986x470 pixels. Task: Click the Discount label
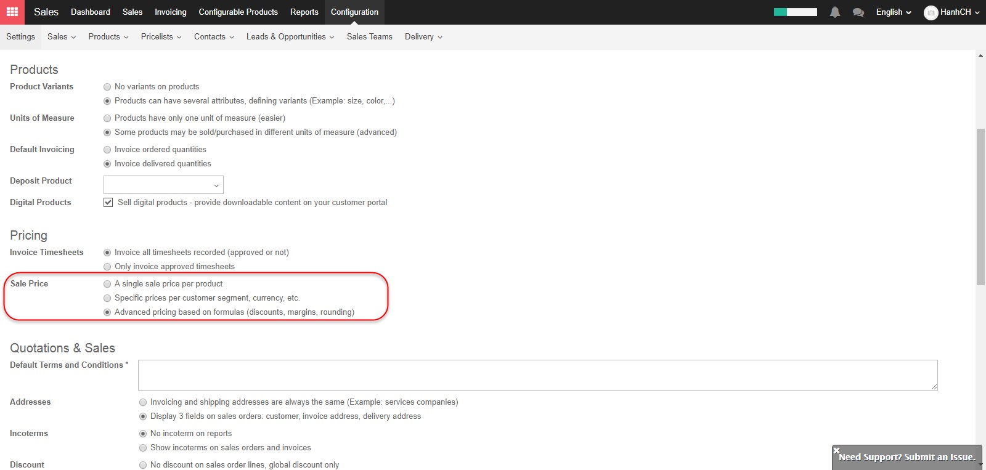pyautogui.click(x=27, y=465)
